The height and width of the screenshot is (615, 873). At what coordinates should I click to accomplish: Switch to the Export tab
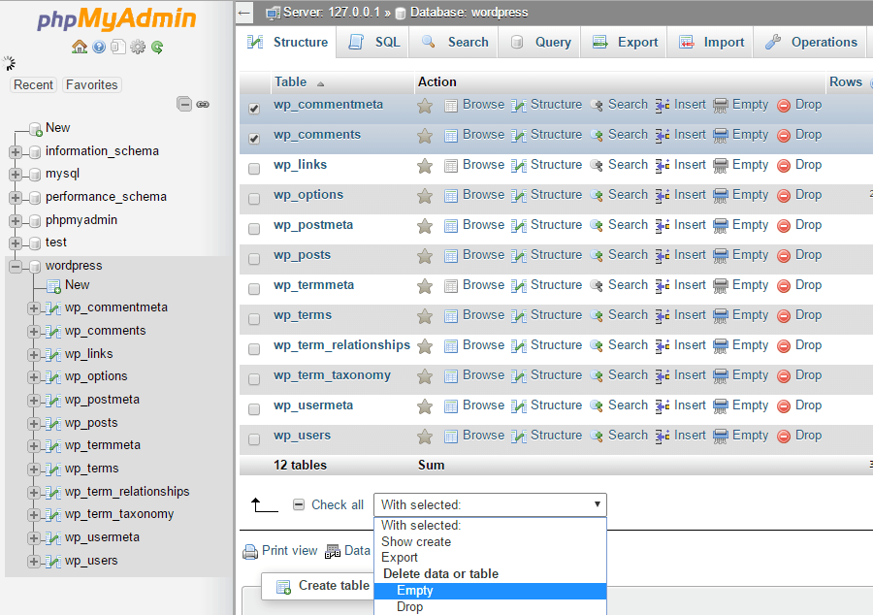point(624,43)
